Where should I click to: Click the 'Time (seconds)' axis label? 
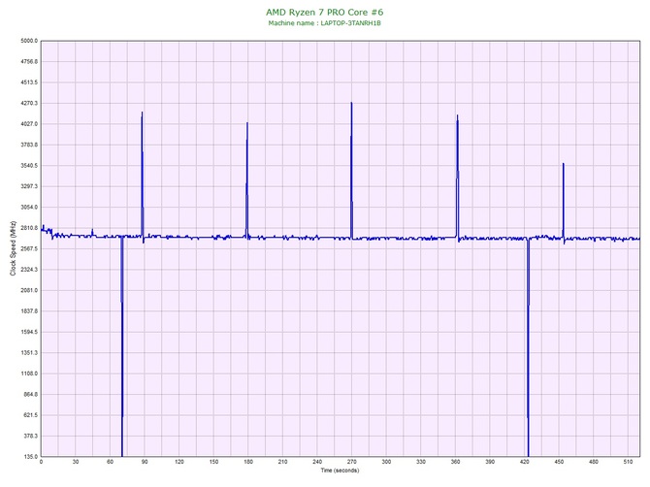[340, 471]
